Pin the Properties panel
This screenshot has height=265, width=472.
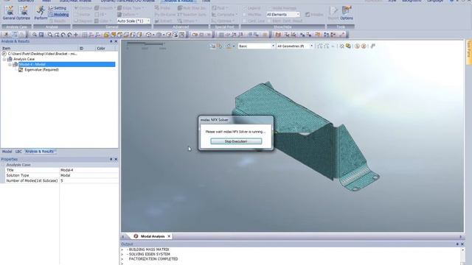point(111,159)
